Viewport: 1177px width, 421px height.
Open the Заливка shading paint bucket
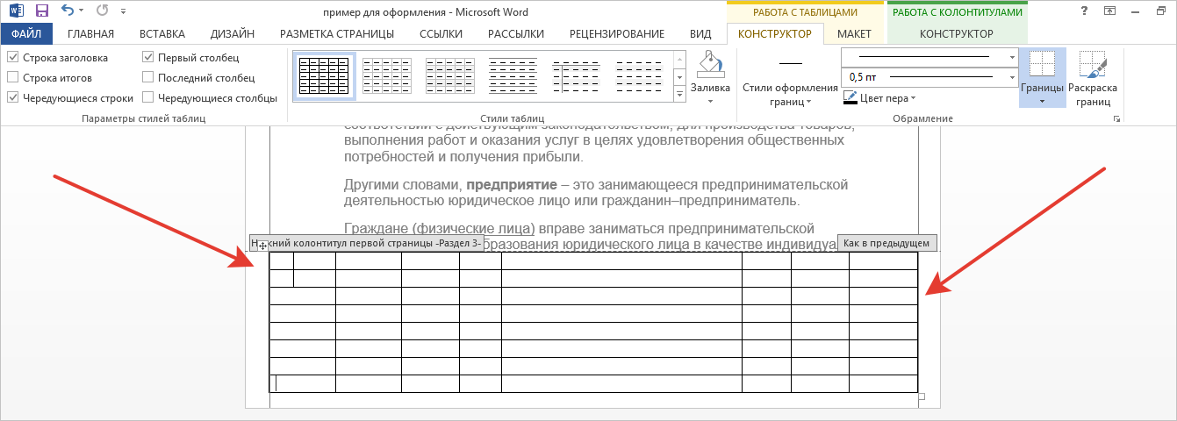click(x=710, y=66)
